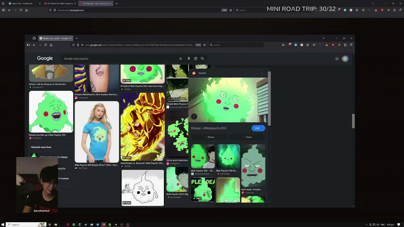Clear the Google search box text
The width and height of the screenshot is (404, 227).
click(x=181, y=59)
